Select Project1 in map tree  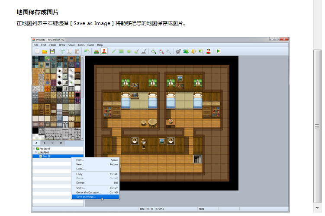(45, 149)
